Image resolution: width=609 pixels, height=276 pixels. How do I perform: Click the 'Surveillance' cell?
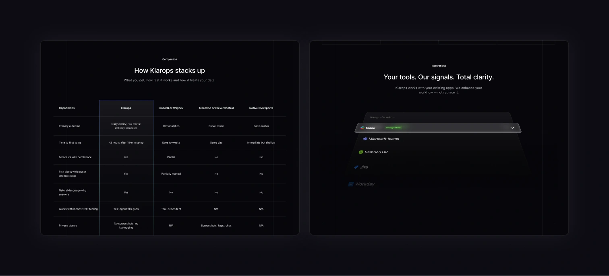point(216,126)
